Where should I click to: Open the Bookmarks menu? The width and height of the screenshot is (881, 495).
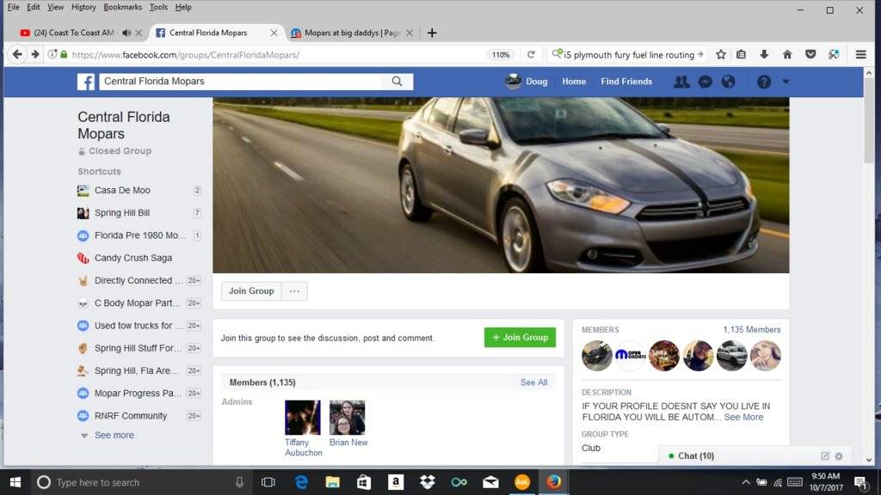[x=122, y=7]
